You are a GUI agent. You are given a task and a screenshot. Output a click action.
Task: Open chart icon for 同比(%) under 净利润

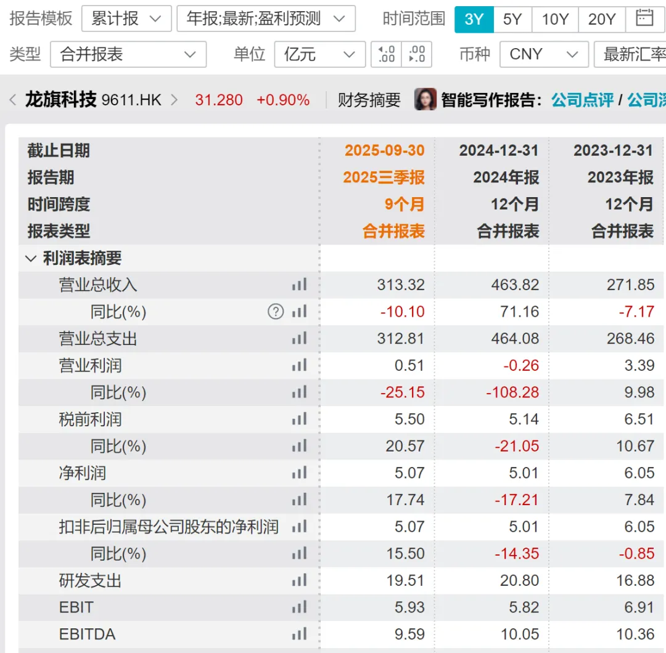point(300,500)
